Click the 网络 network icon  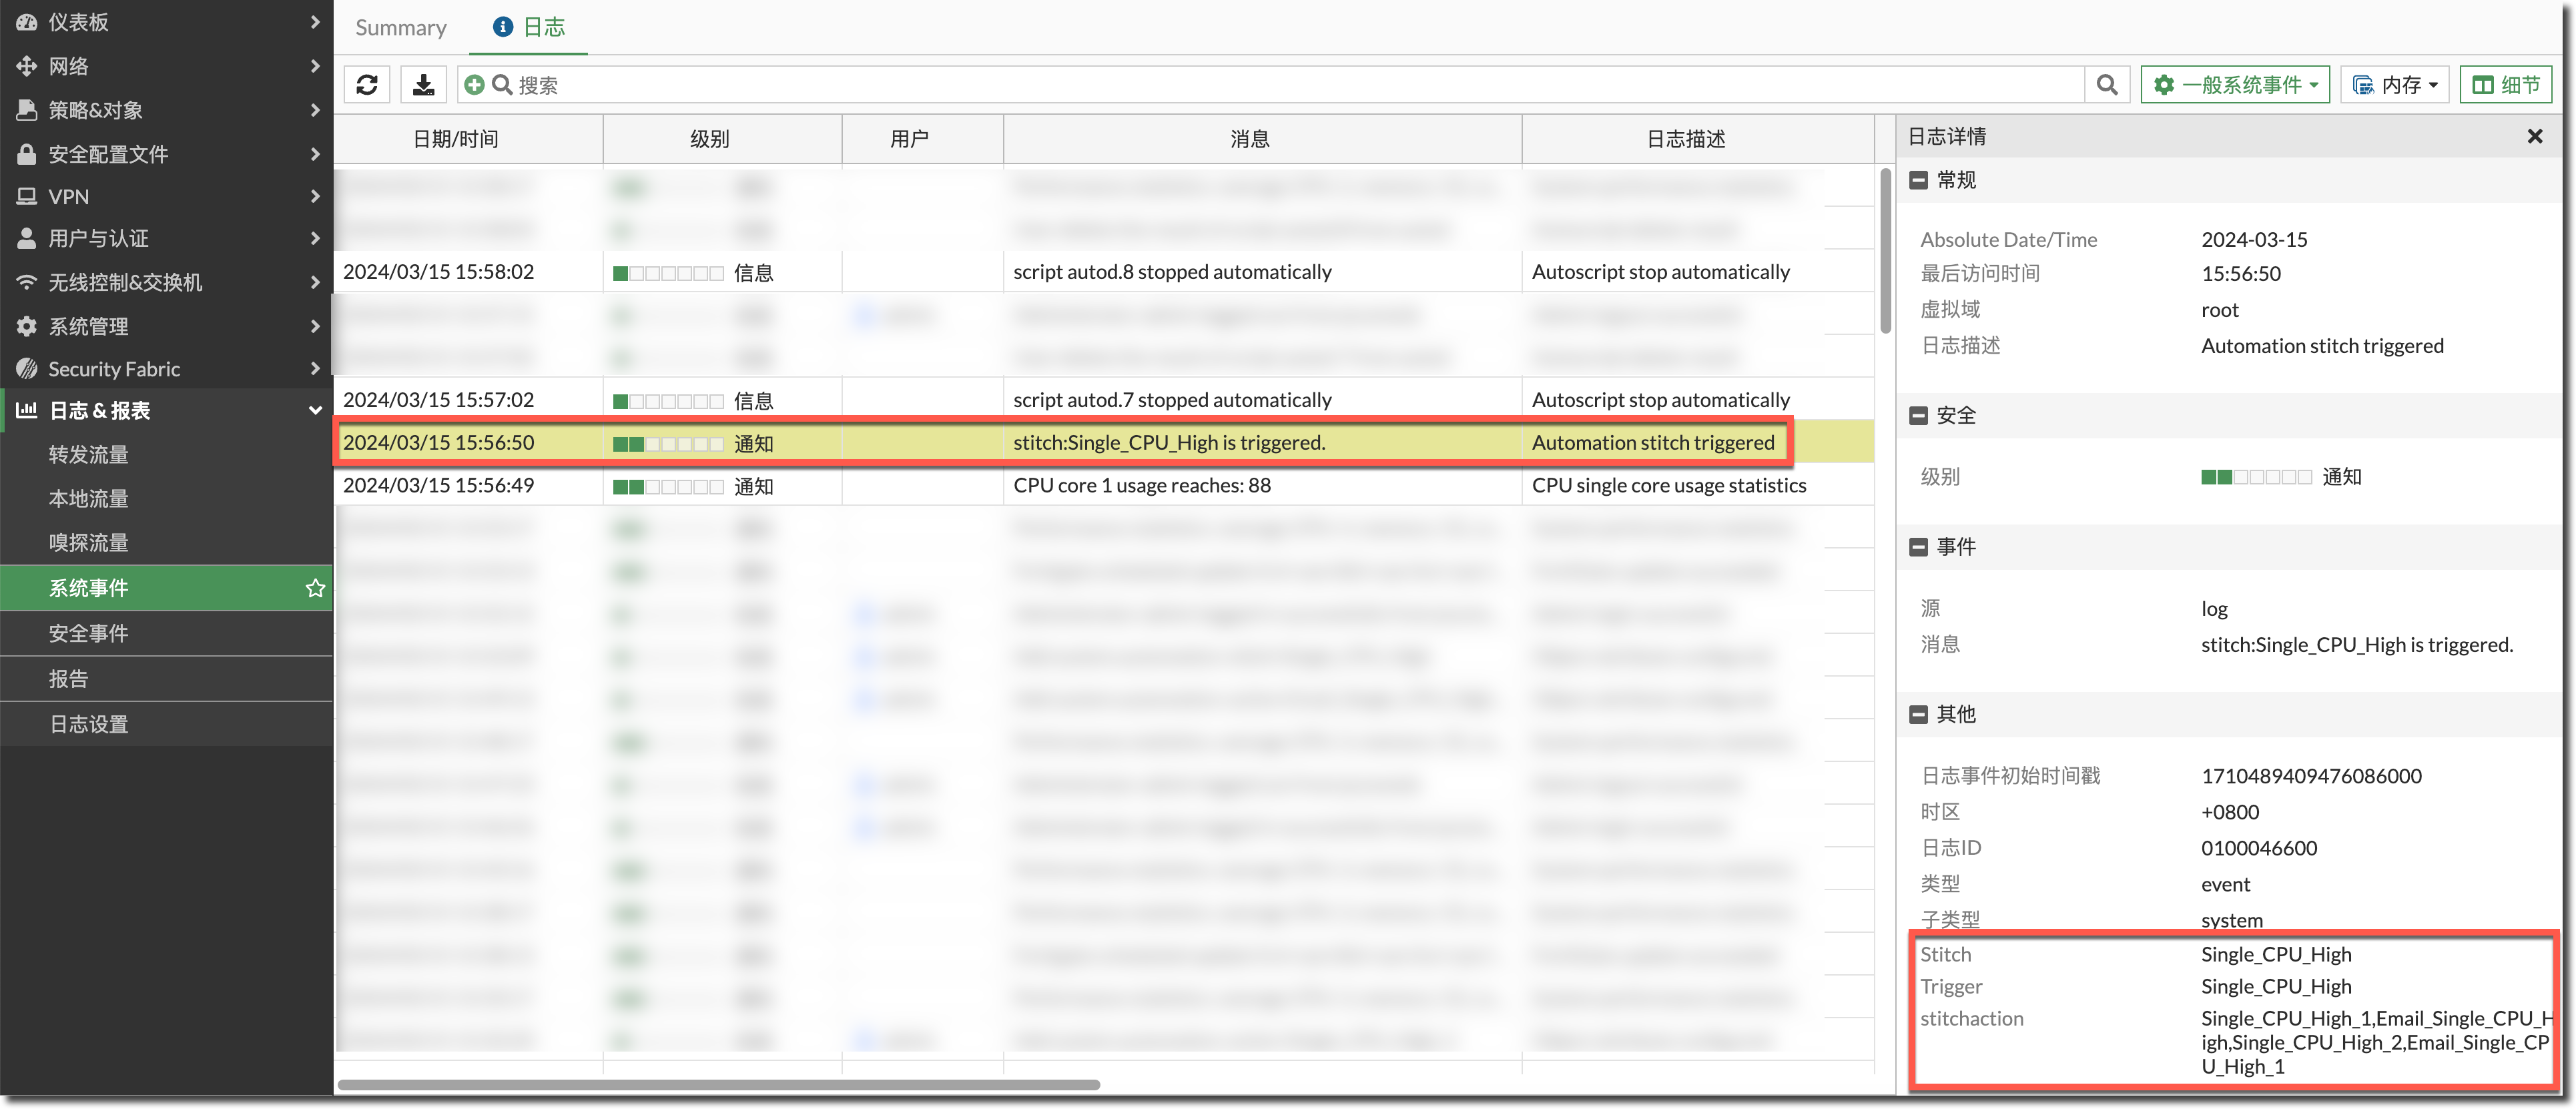pos(27,66)
